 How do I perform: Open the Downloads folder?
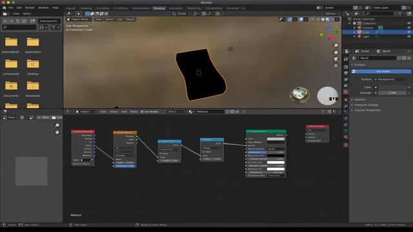33,86
